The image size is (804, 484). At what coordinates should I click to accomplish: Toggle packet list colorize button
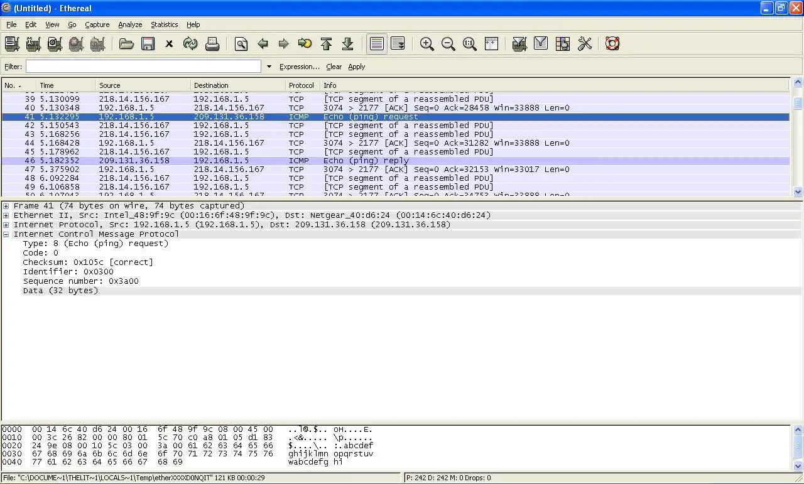click(x=377, y=44)
